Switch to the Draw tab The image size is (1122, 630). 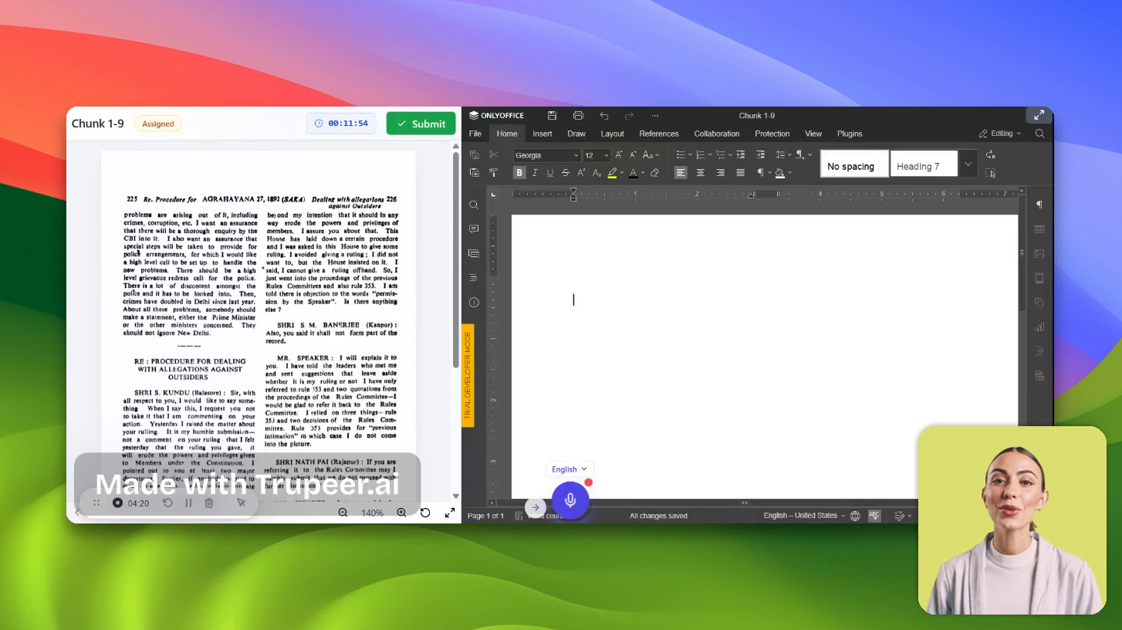coord(576,134)
